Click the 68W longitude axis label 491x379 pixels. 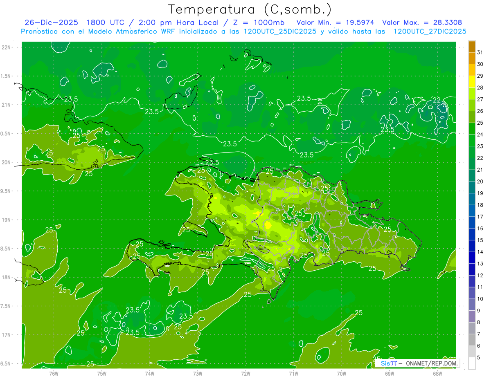tap(437, 373)
